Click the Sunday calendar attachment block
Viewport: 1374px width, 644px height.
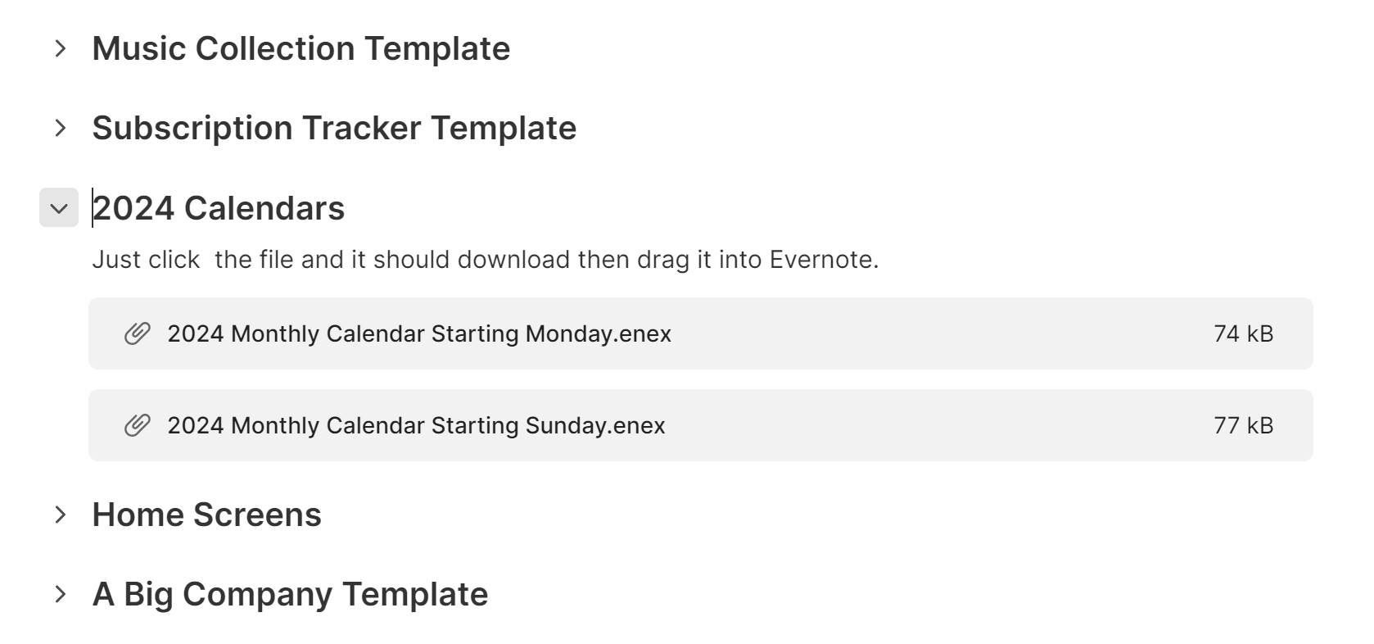(x=700, y=425)
